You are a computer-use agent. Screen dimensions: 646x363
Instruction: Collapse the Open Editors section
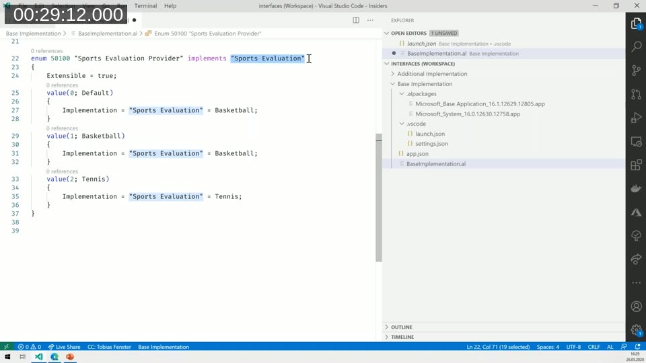[386, 34]
